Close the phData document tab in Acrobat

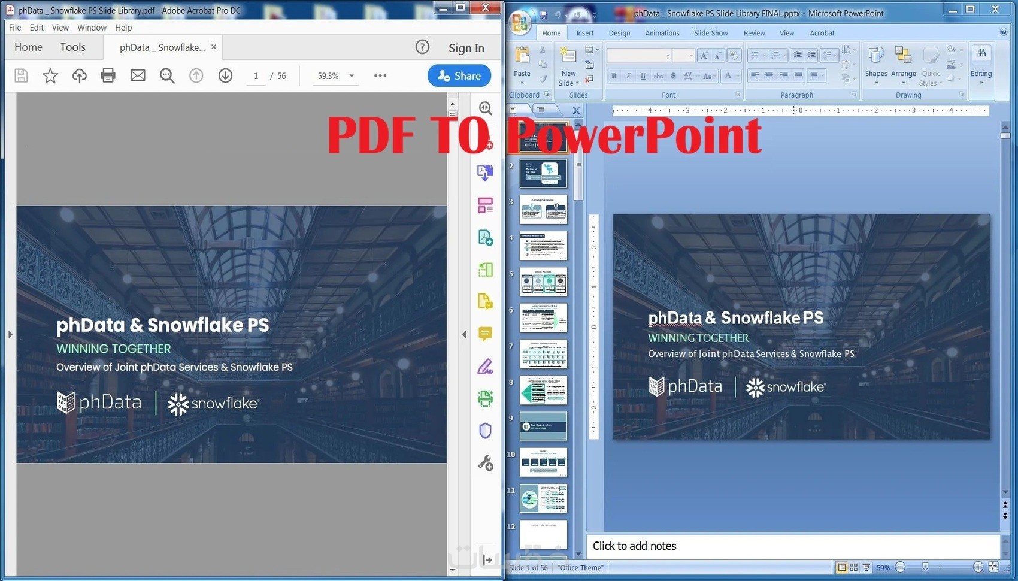point(214,47)
